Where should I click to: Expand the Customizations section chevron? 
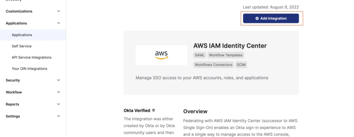(x=58, y=11)
